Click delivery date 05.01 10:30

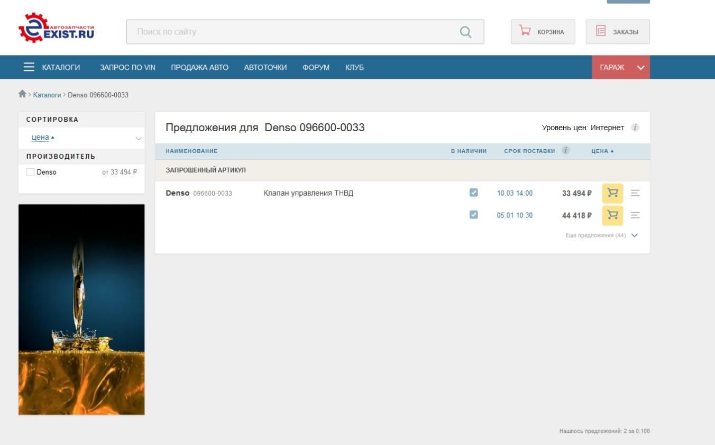515,215
